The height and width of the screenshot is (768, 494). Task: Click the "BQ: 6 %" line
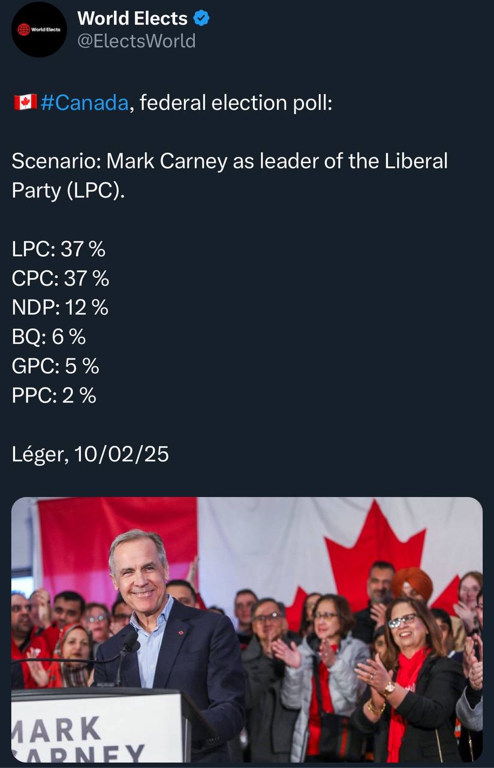(49, 337)
